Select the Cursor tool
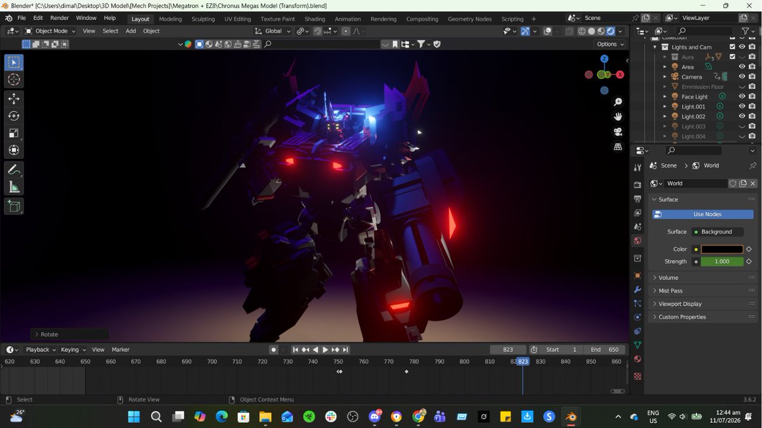Image resolution: width=762 pixels, height=428 pixels. (14, 79)
